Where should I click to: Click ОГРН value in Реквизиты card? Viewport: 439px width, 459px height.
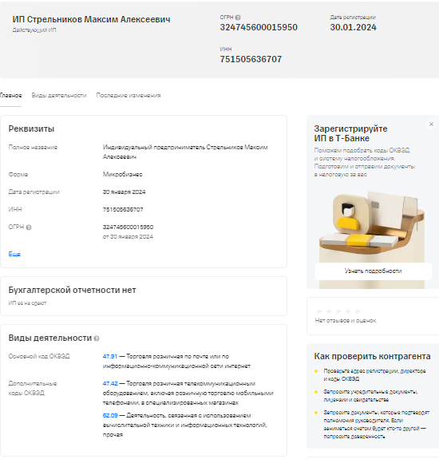pos(128,228)
